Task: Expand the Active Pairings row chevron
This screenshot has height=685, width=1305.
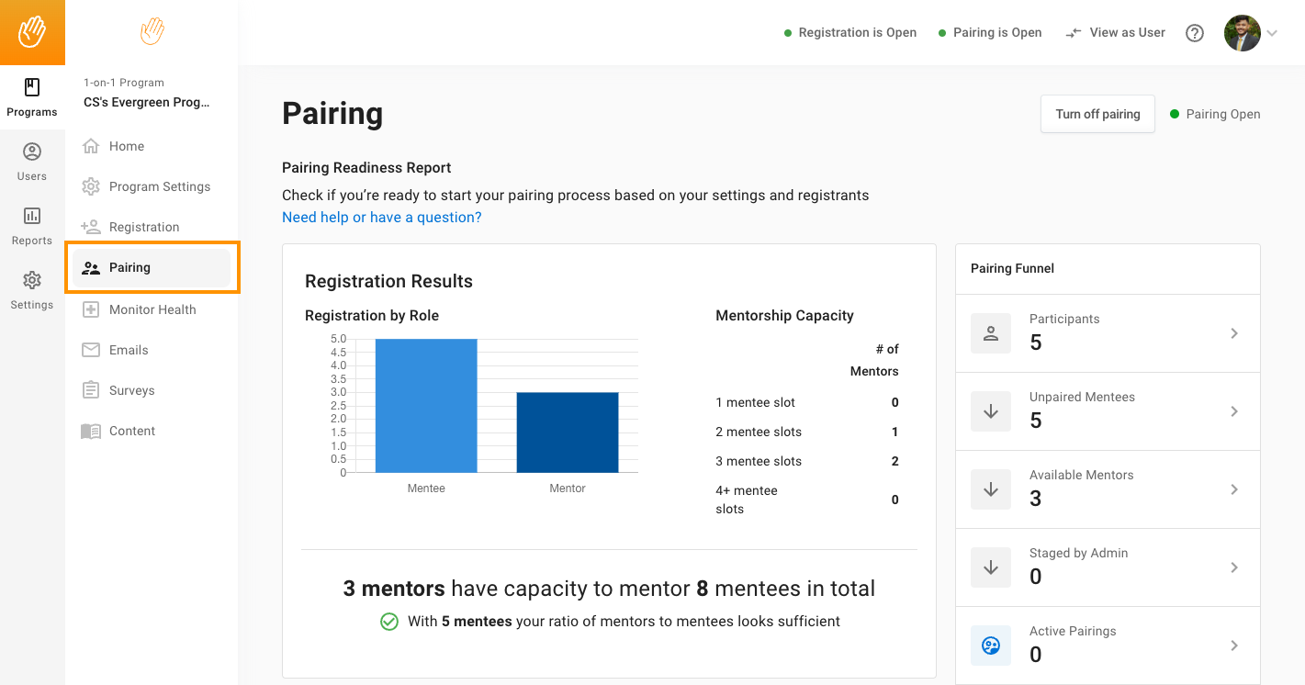Action: click(1234, 646)
